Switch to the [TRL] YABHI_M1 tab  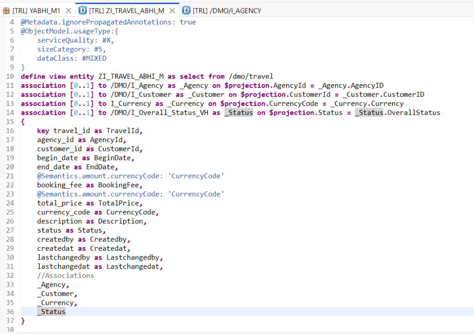36,10
